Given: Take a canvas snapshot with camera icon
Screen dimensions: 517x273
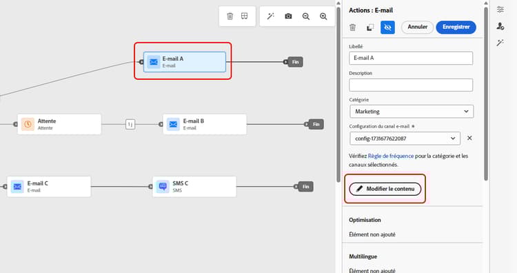Looking at the screenshot, I should tap(288, 16).
